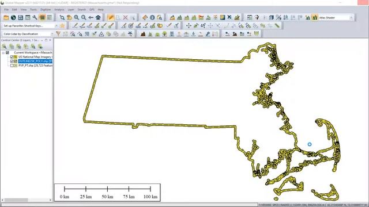Open the Color Lidar by Classification dropdown
This screenshot has height=207, width=369.
[52, 34]
